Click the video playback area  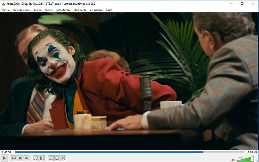[x=129, y=81]
